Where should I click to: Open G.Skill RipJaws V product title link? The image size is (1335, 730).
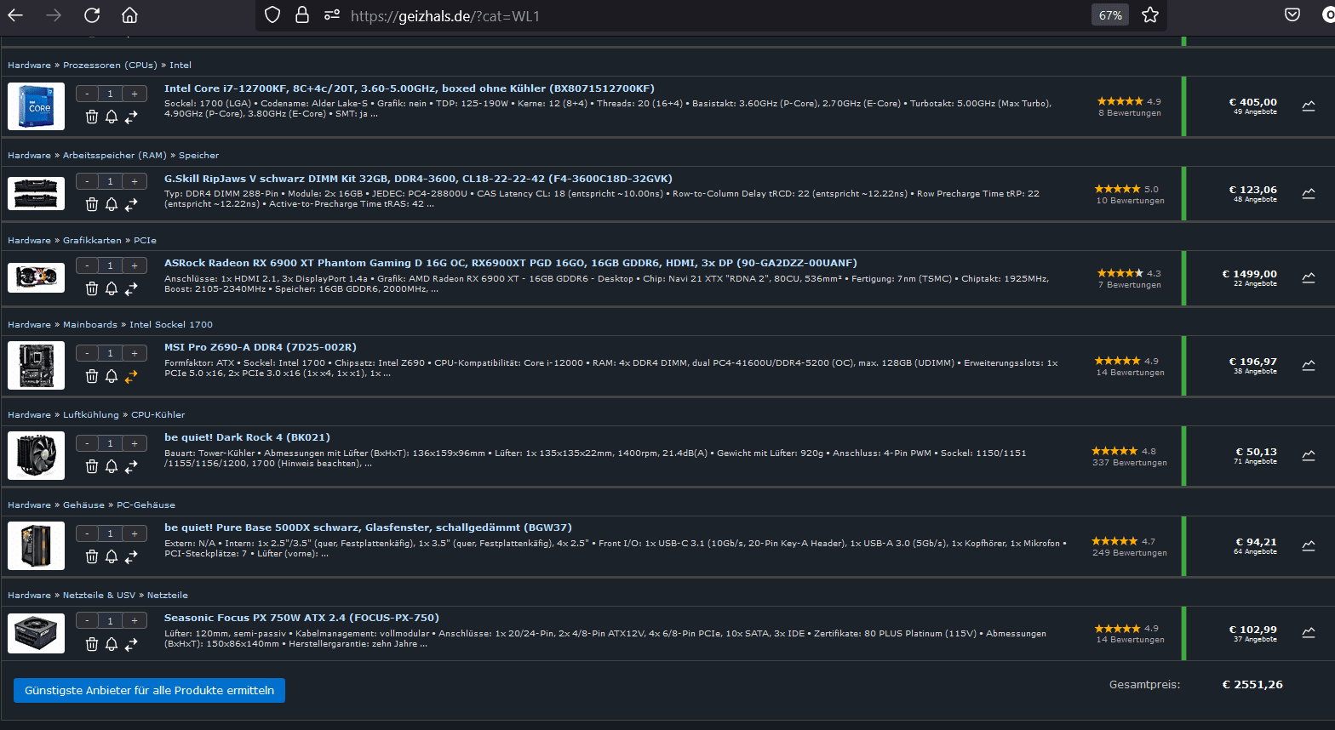click(418, 179)
